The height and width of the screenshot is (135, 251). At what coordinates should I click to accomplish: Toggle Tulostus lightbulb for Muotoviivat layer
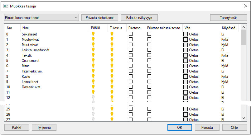pyautogui.click(x=112, y=39)
